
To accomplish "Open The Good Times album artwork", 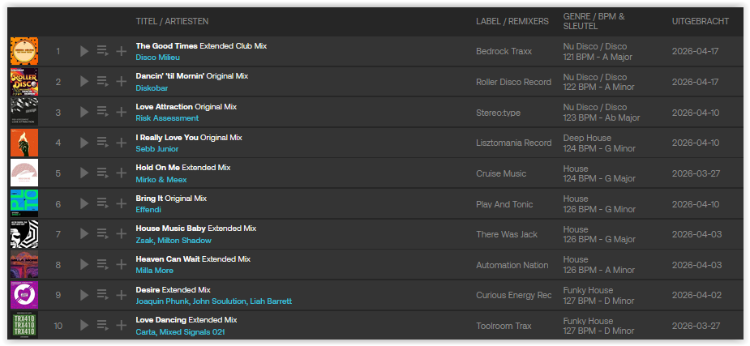I will coord(24,52).
